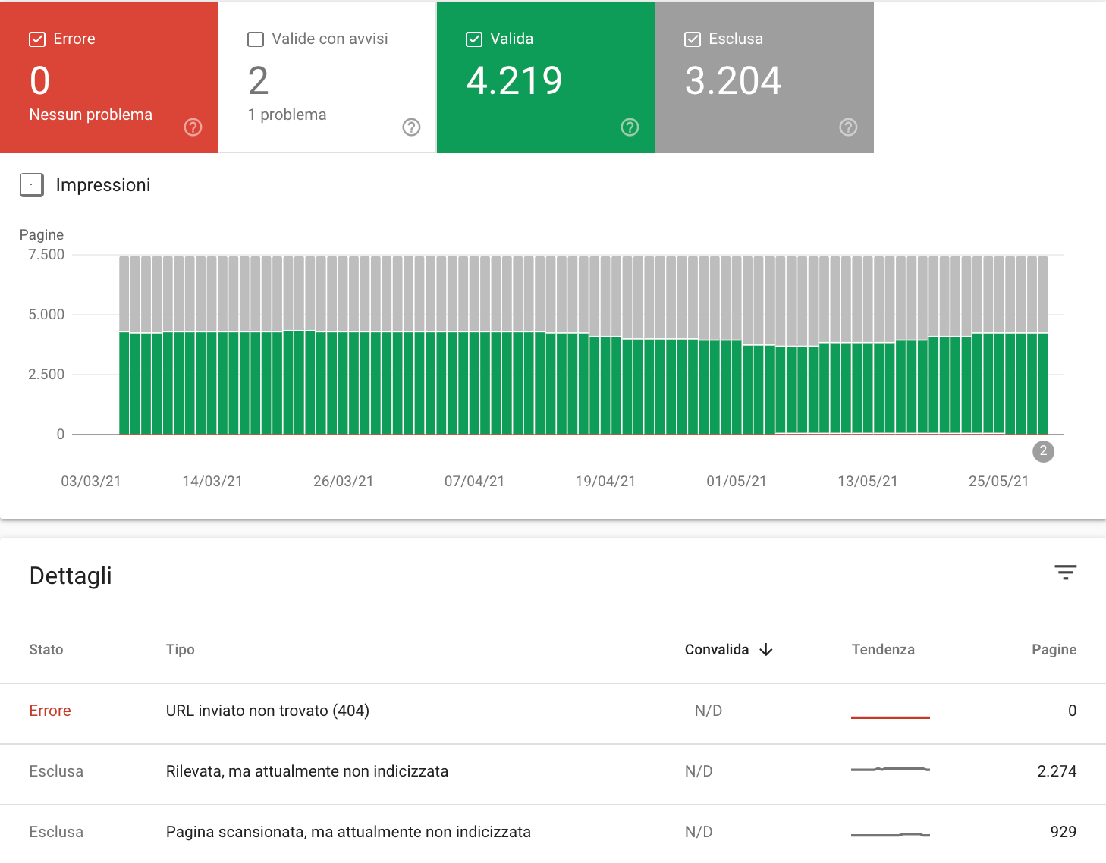This screenshot has width=1106, height=863.
Task: Toggle the Errore checkbox
Action: point(37,39)
